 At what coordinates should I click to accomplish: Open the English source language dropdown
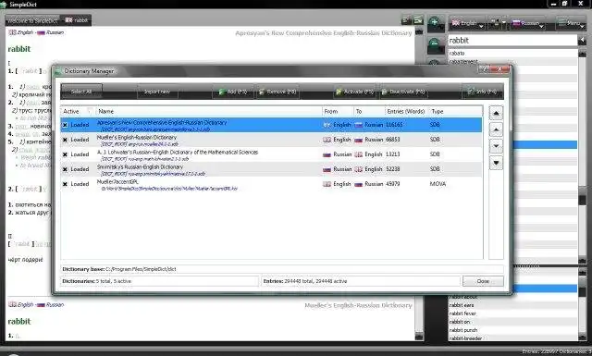coord(467,23)
